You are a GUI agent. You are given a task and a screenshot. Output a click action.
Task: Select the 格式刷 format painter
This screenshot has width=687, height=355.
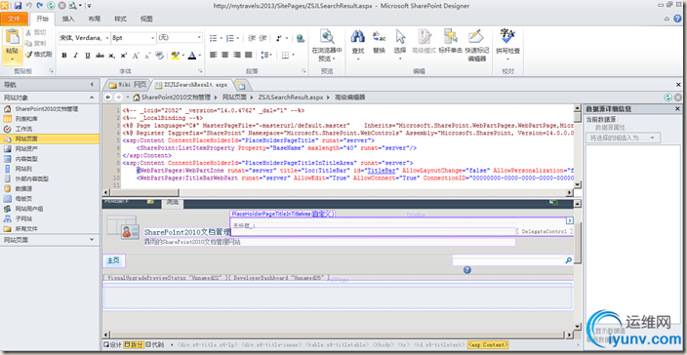coord(39,55)
